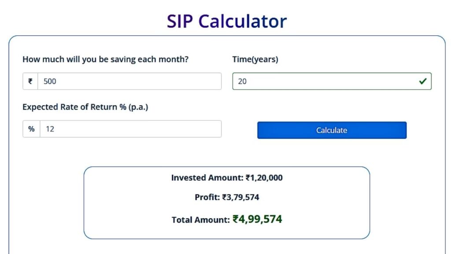Click the Invested Amount figure ₹1,20,000

coord(265,178)
